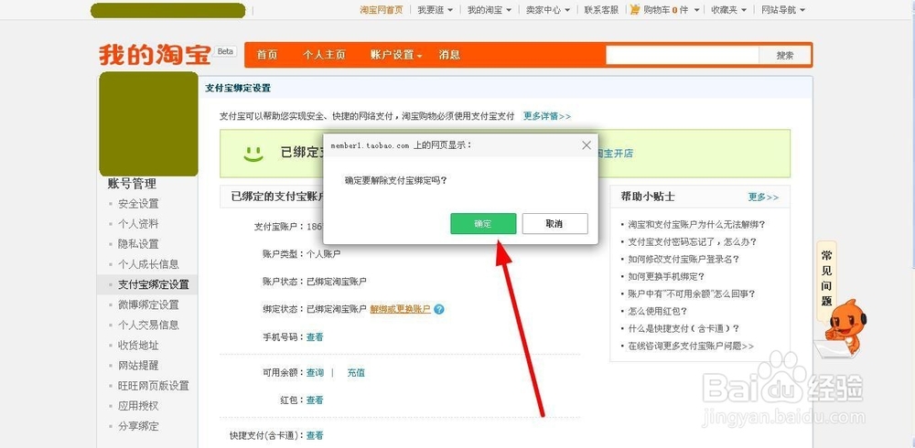Open the 淘宝网首页 link
This screenshot has height=448, width=915.
pos(382,10)
